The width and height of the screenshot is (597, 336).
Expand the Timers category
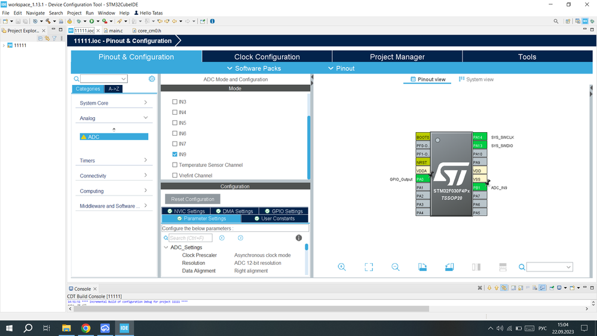[114, 160]
